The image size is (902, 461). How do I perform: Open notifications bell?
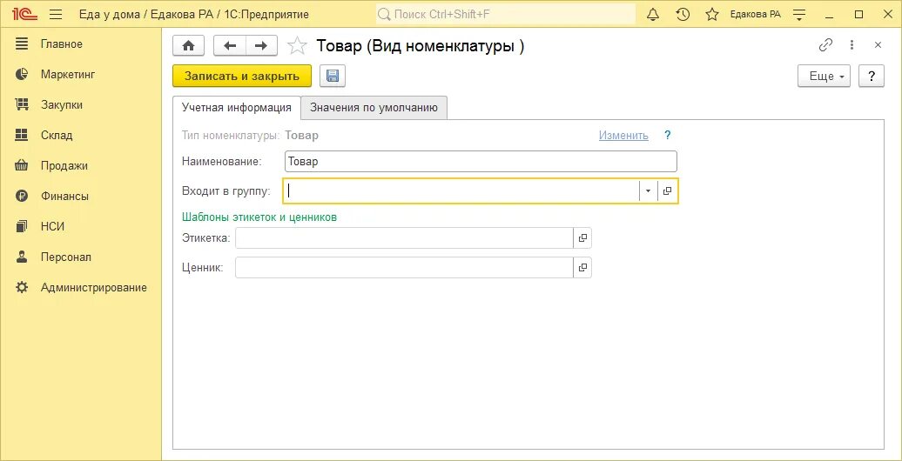point(652,15)
